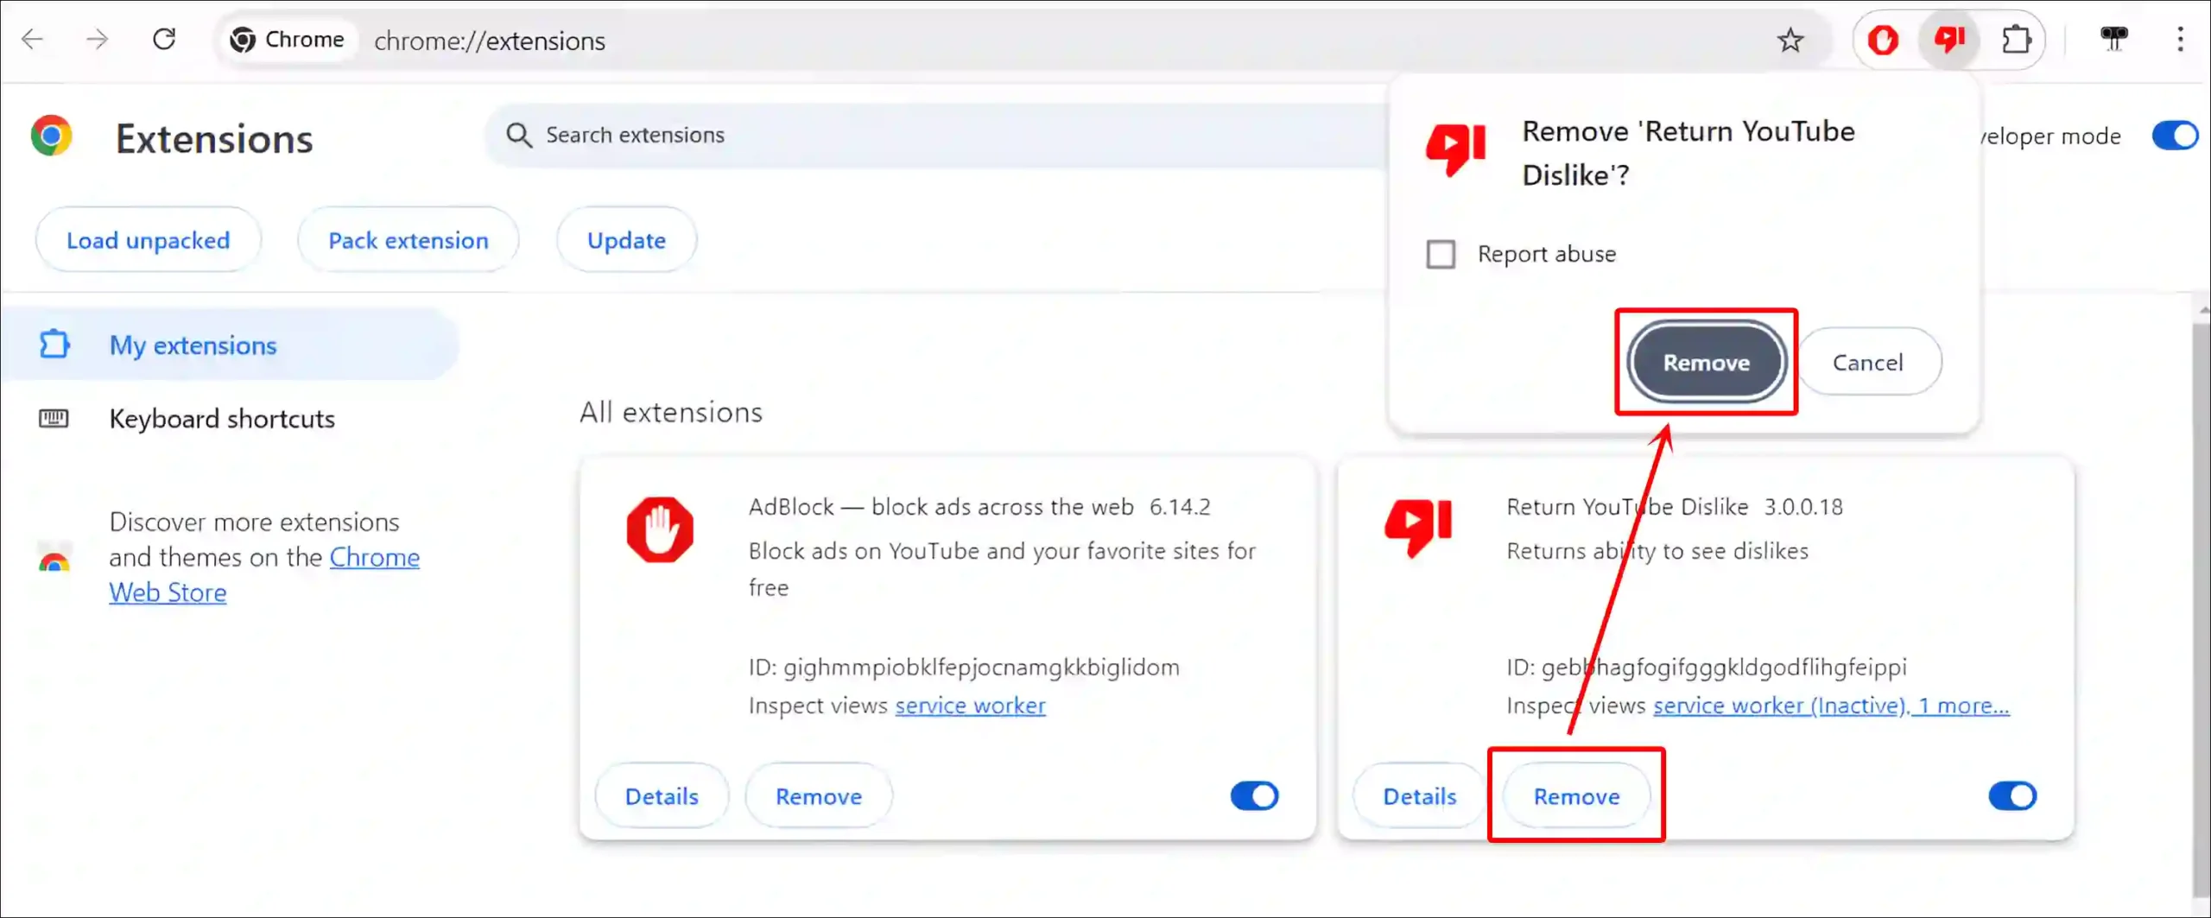
Task: Click the 3.0.0.18 version text
Action: click(x=1803, y=507)
